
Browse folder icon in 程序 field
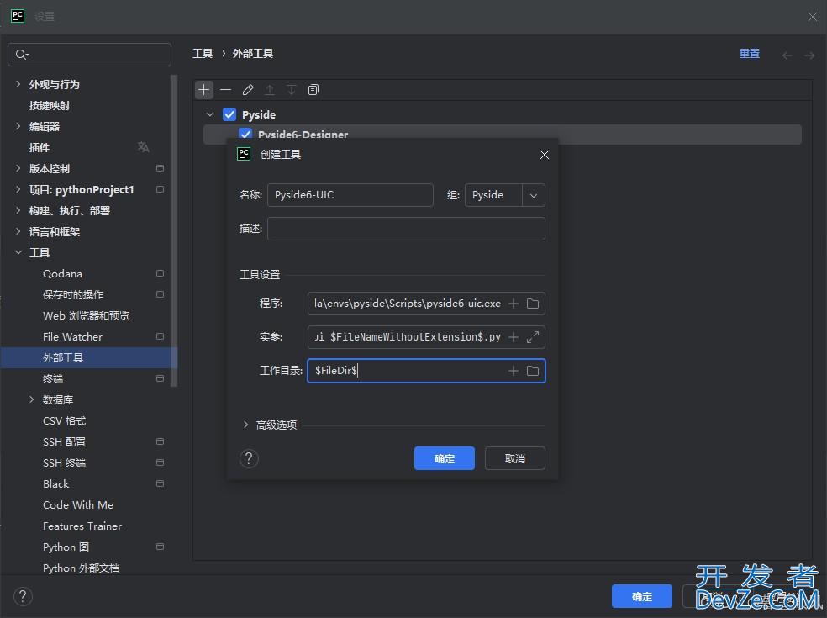533,304
